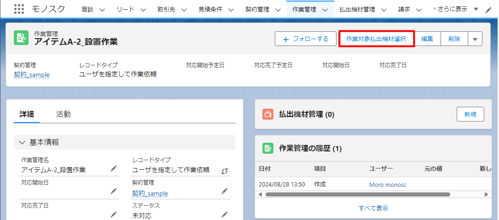Screen dimensions: 499x220
Task: Edit 対応開始日 using its pencil icon
Action: coord(114,191)
